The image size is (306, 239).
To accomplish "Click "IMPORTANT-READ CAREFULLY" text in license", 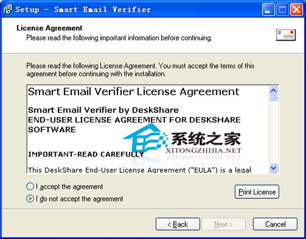I will click(86, 154).
